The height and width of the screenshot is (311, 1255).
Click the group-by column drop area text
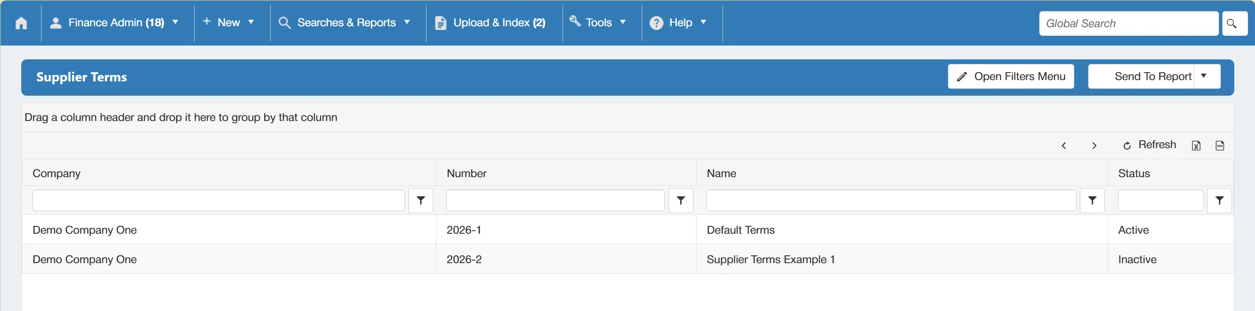[x=181, y=118]
